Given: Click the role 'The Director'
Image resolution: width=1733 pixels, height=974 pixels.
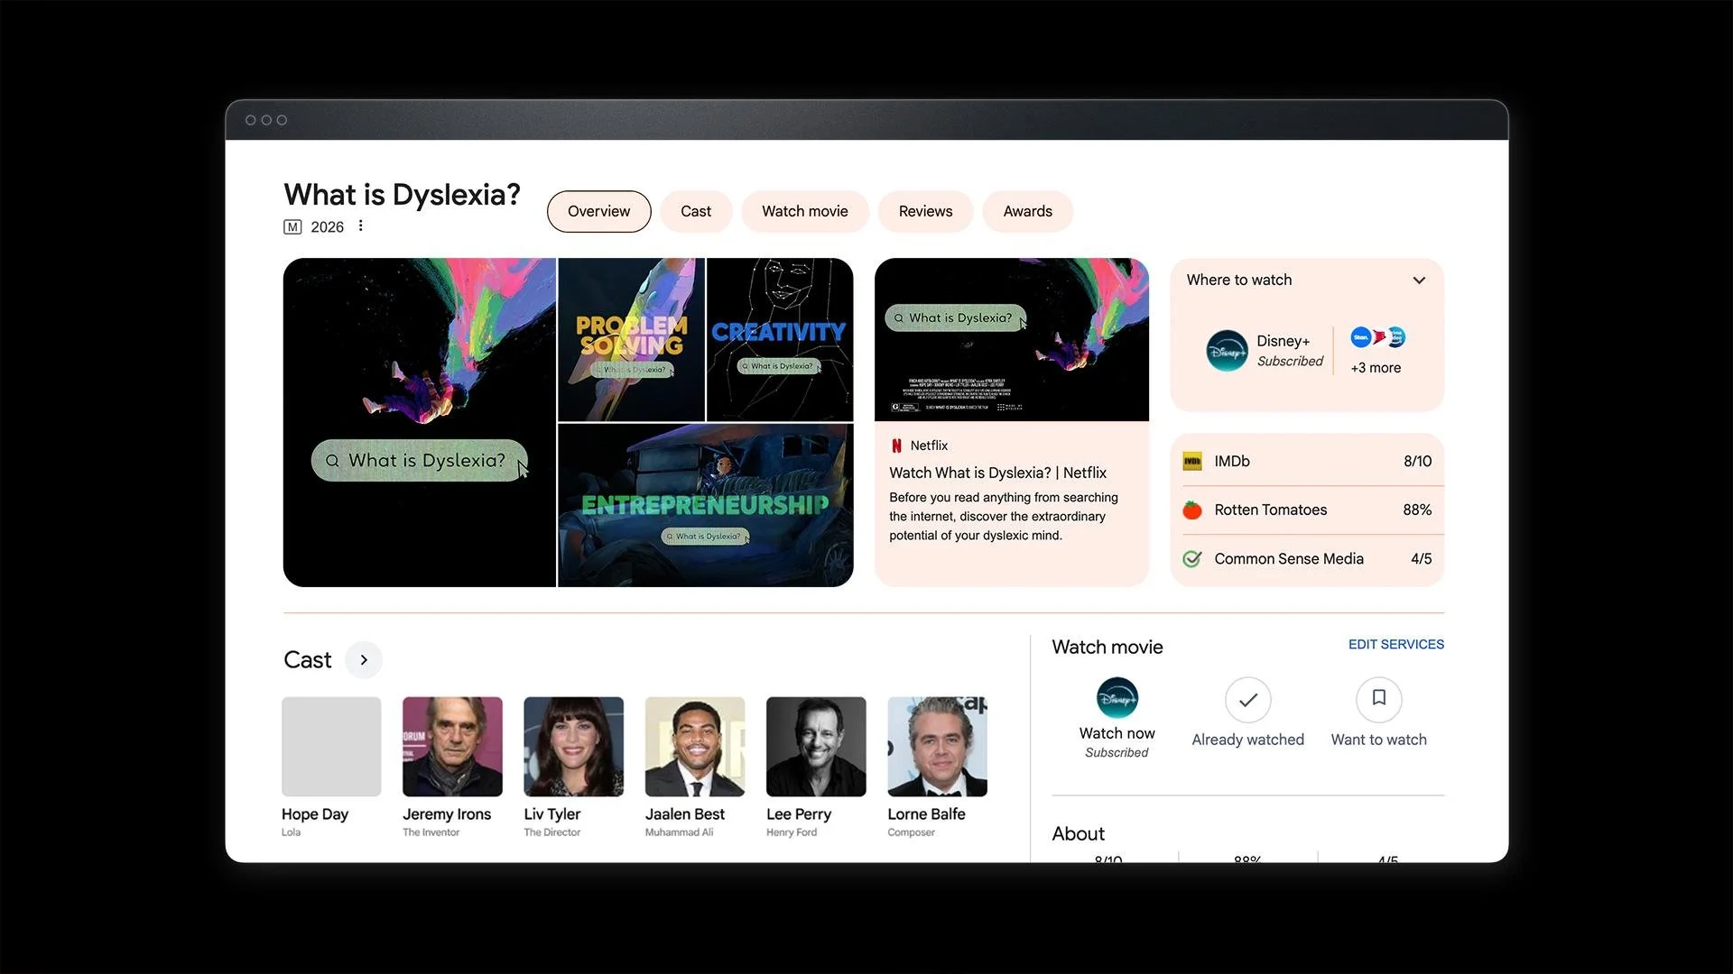Looking at the screenshot, I should (x=551, y=832).
